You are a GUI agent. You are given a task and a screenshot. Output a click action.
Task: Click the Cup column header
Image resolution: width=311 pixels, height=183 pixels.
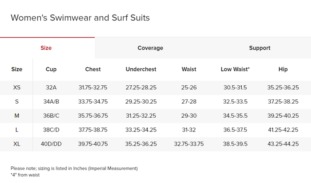point(51,69)
